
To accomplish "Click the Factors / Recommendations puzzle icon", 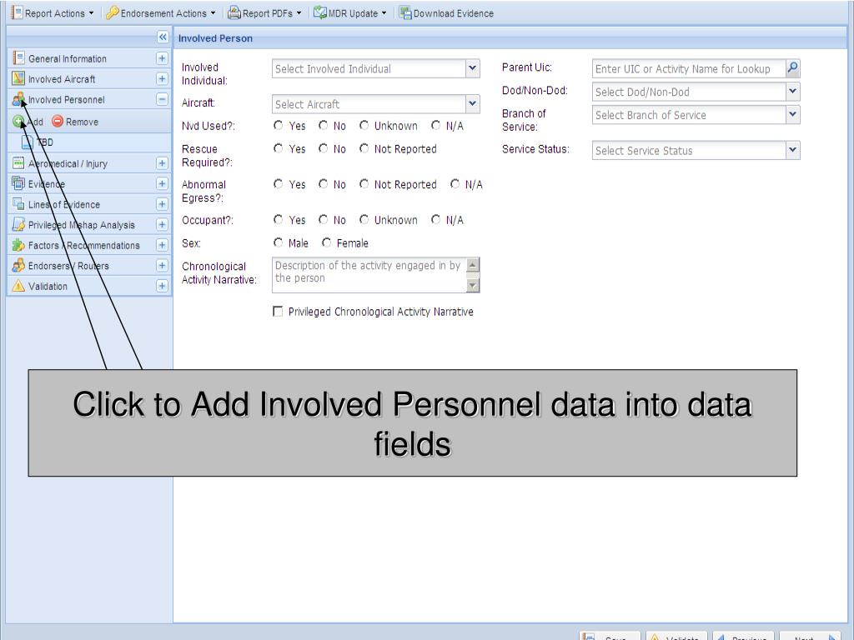I will click(18, 245).
